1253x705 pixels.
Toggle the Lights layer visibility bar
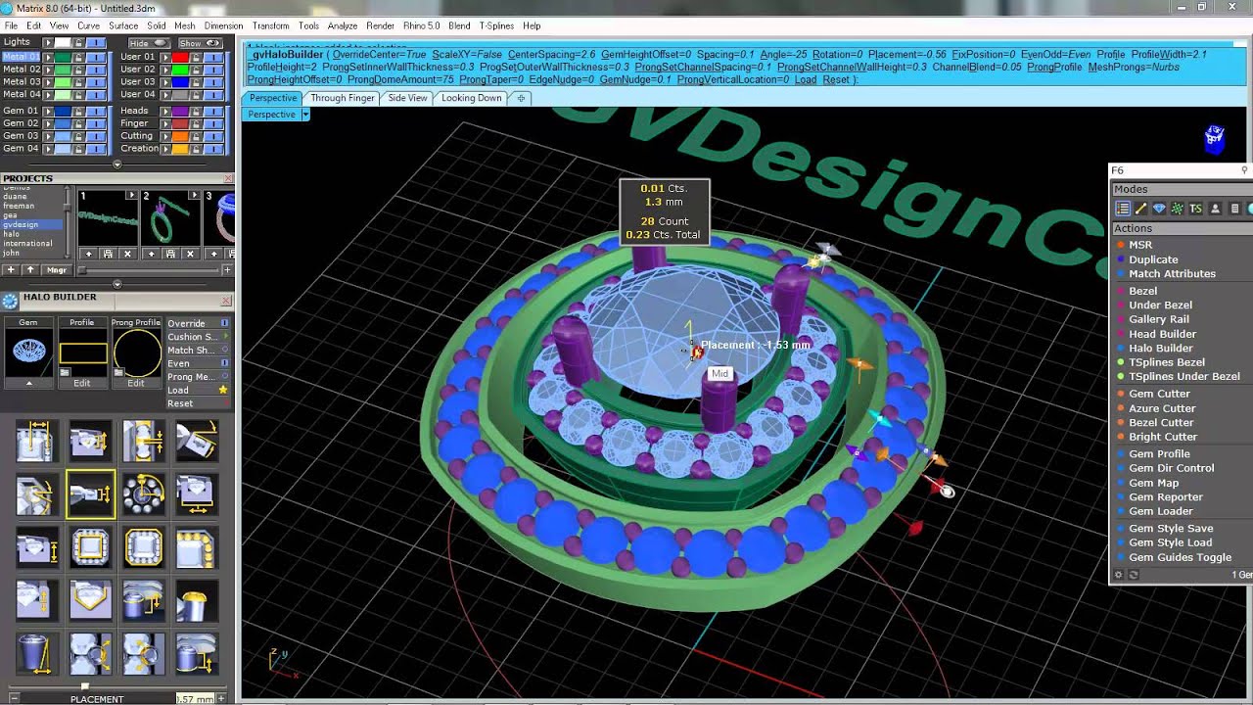coord(96,43)
